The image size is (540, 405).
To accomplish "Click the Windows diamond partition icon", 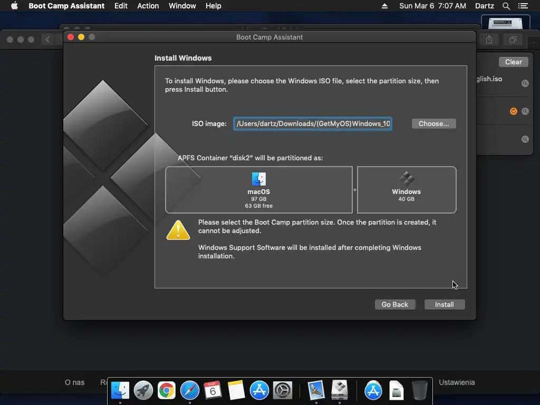I will 407,179.
